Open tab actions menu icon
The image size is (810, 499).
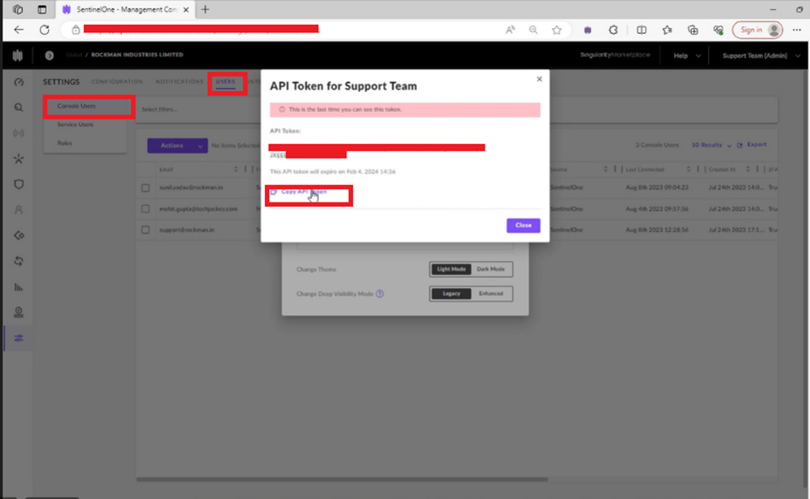pyautogui.click(x=42, y=9)
